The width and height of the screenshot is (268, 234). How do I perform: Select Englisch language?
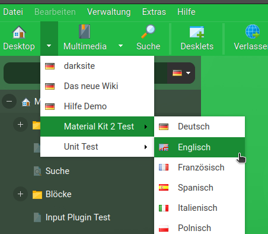200,147
